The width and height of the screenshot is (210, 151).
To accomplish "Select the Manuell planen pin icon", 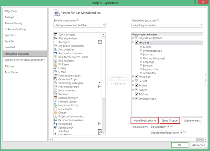I will [x=55, y=101].
